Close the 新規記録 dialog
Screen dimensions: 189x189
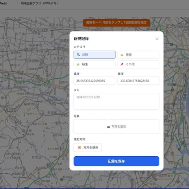(x=157, y=39)
